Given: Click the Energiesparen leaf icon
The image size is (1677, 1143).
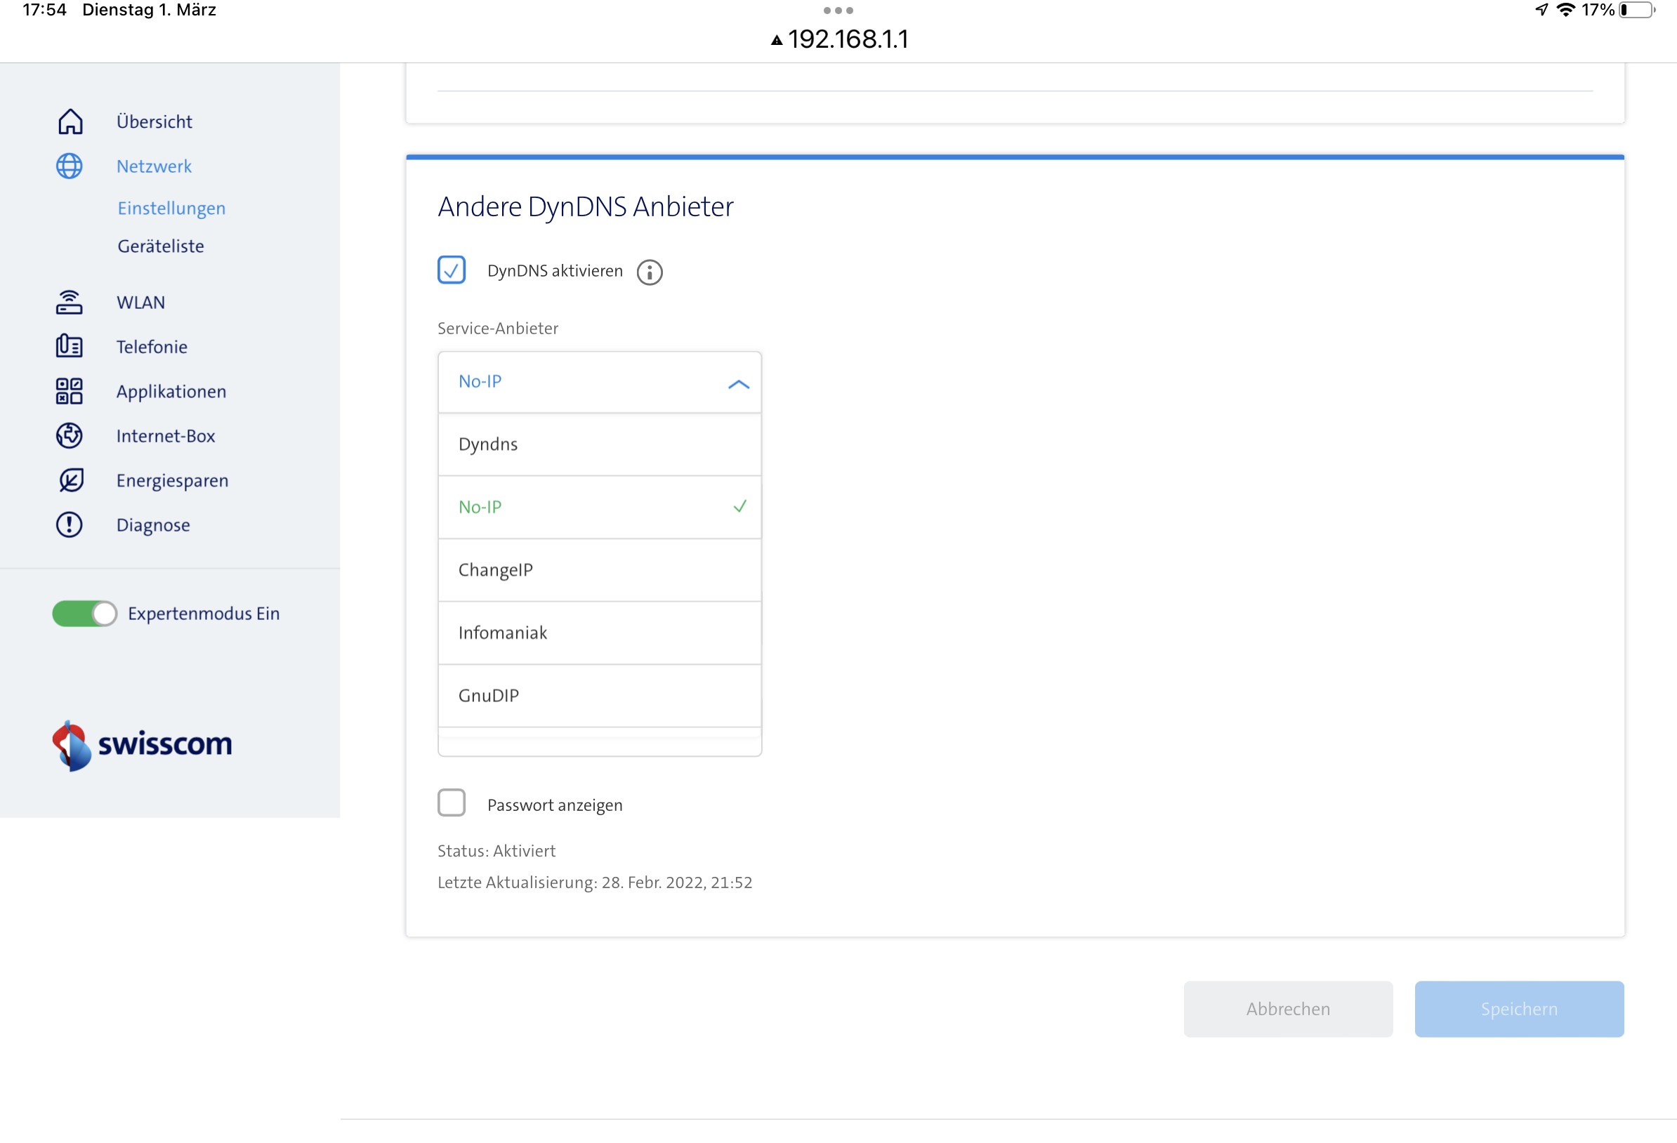Looking at the screenshot, I should (71, 480).
